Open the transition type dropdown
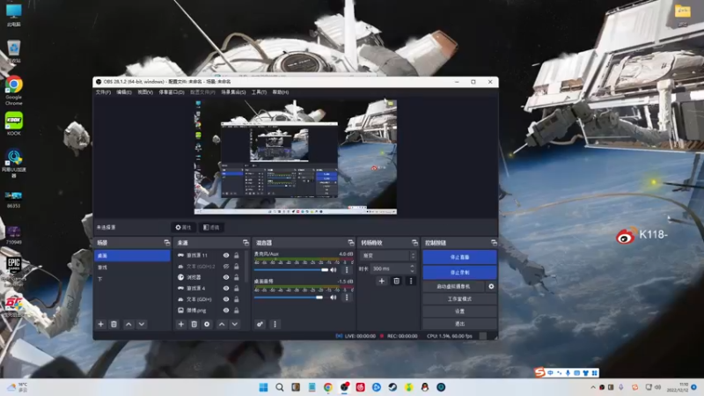The height and width of the screenshot is (396, 704). (387, 255)
